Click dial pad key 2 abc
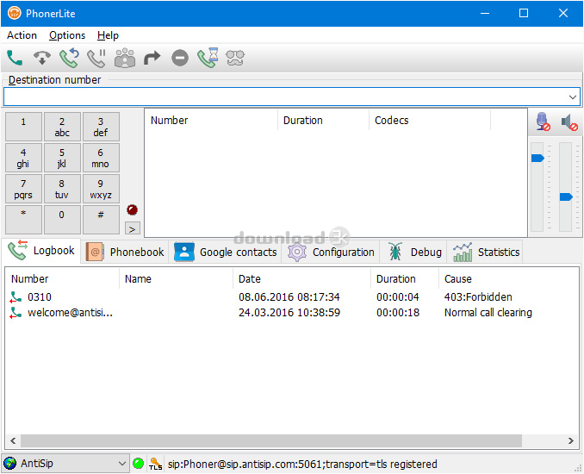 tap(62, 127)
